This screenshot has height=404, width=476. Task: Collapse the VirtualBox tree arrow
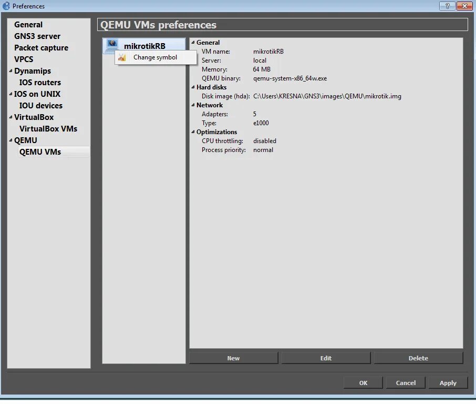[11, 117]
